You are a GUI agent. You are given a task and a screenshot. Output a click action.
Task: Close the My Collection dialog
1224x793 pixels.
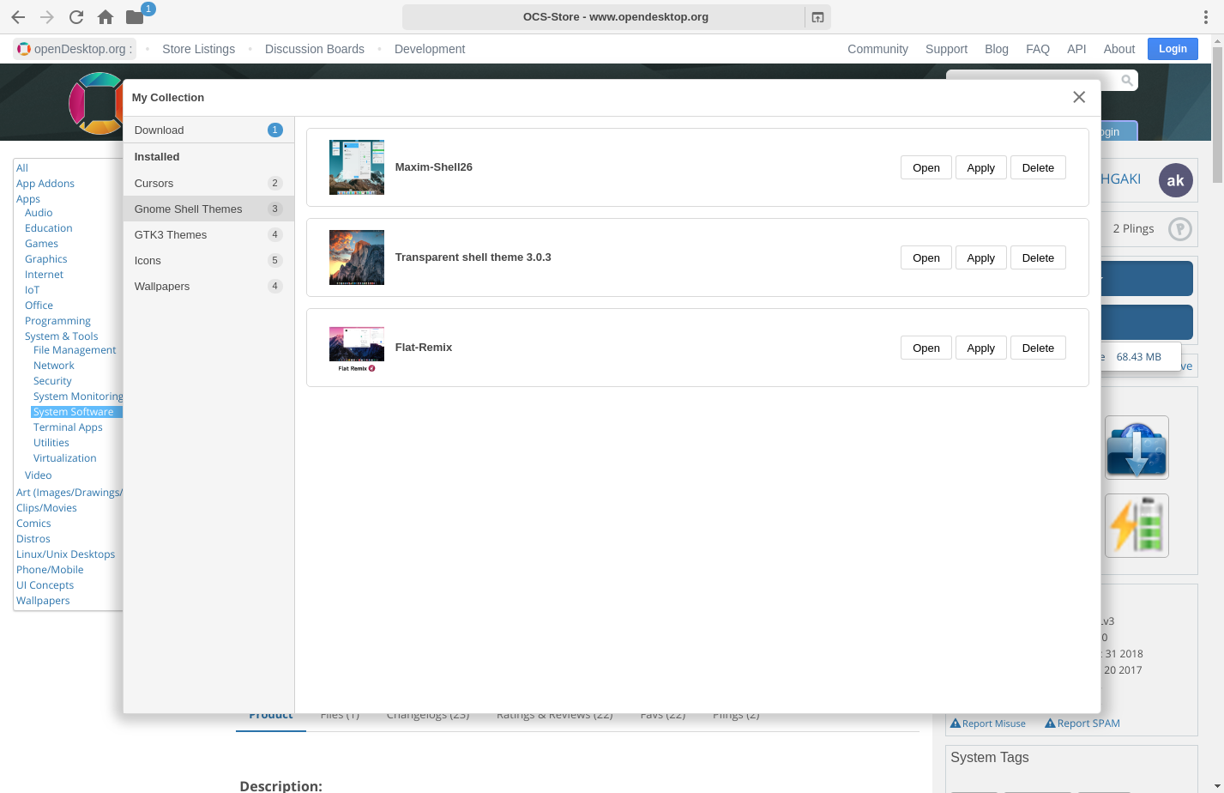coord(1079,97)
